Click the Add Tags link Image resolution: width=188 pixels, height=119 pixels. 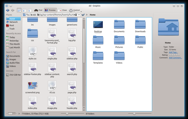173,52
